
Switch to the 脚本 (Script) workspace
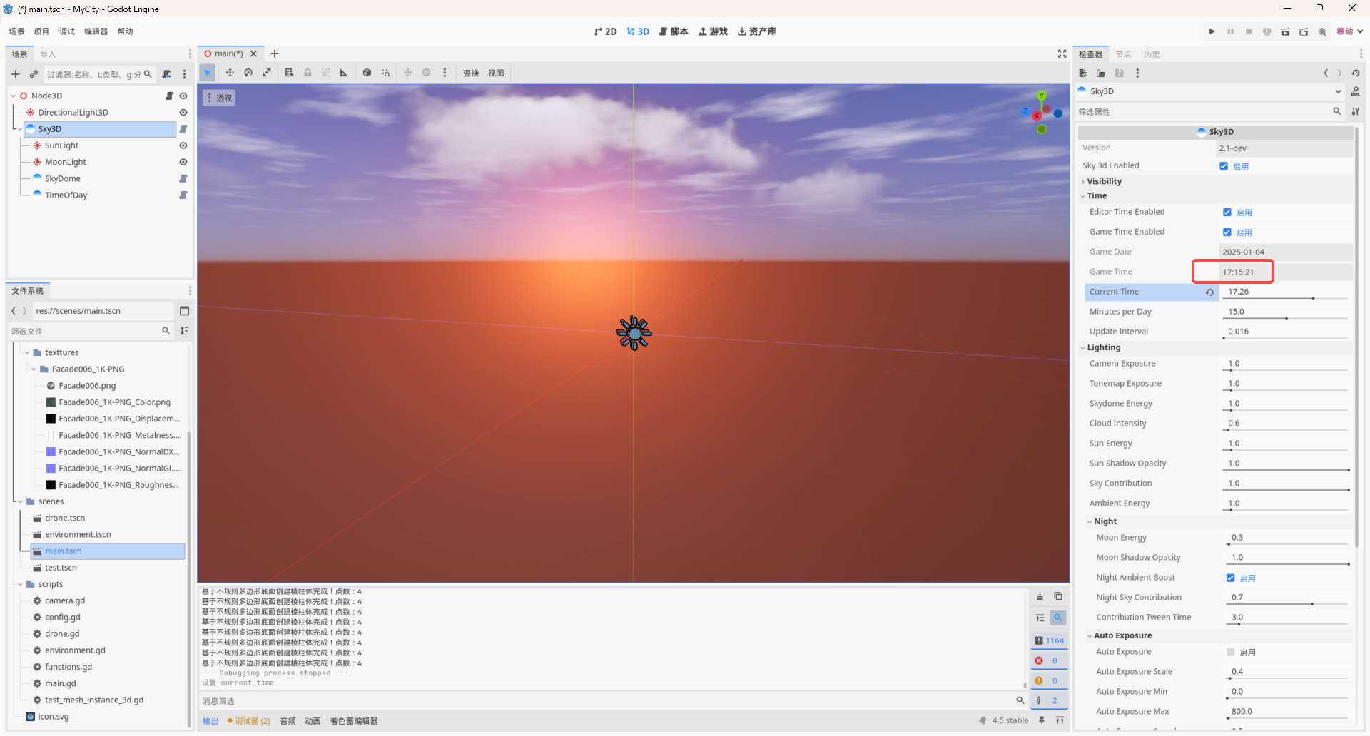pos(674,31)
